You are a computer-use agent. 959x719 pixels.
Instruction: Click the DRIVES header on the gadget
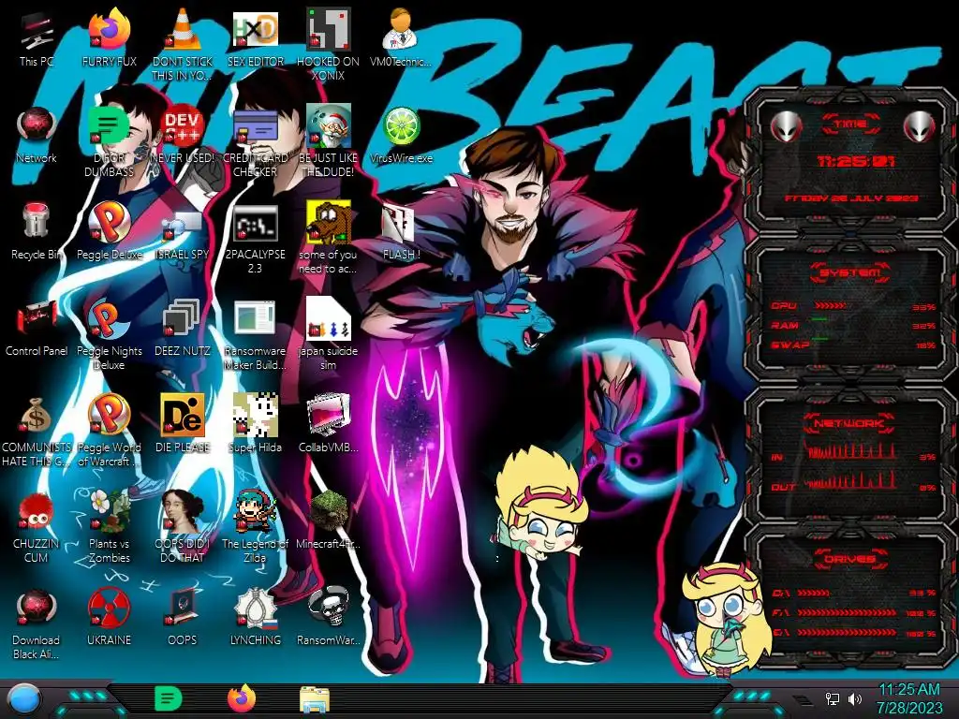pyautogui.click(x=849, y=559)
